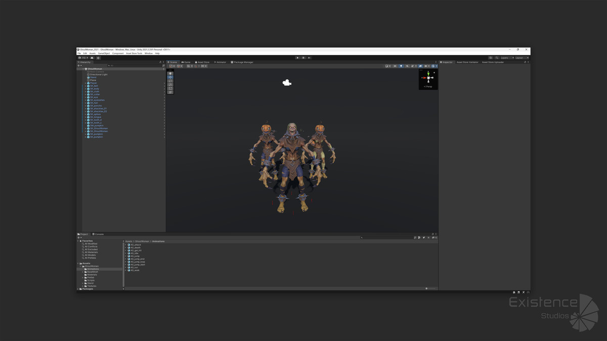Select the Move tool in Scene overlay

pyautogui.click(x=170, y=77)
